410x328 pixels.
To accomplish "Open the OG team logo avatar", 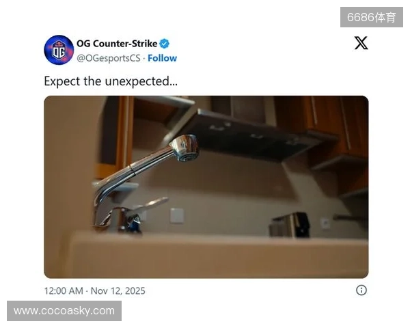I will coord(59,50).
